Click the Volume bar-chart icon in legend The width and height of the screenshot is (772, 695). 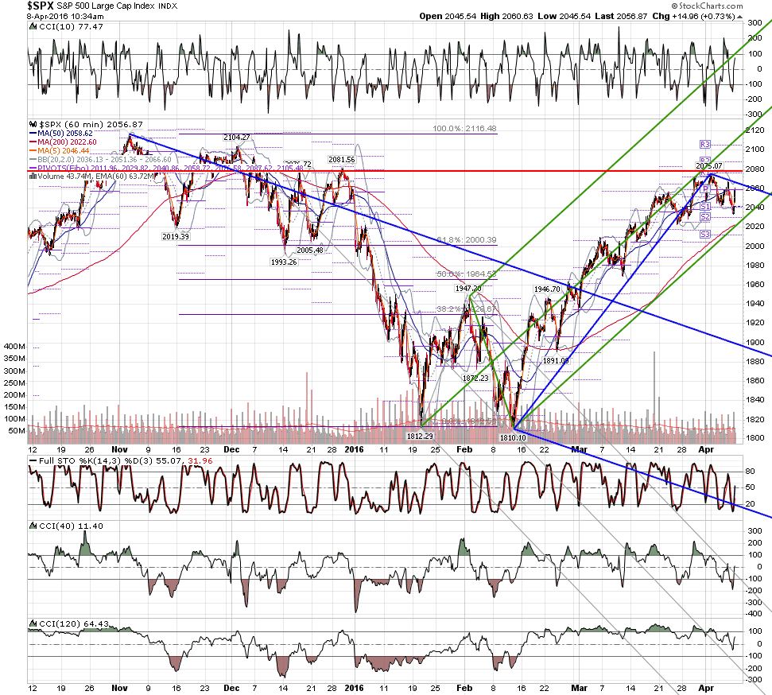[x=33, y=177]
